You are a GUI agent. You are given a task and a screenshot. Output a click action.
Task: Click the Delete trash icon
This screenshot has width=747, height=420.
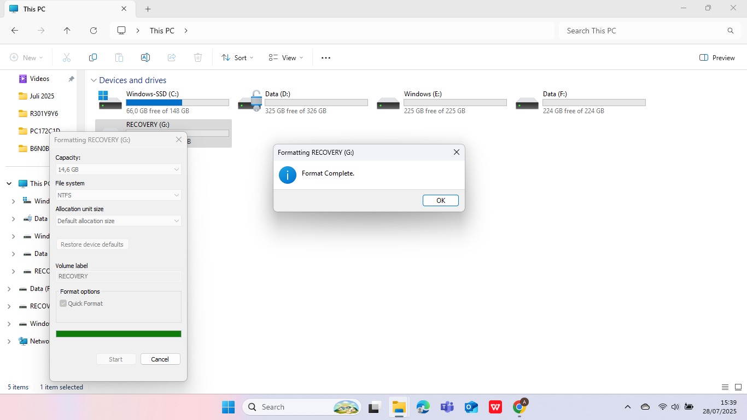click(198, 57)
